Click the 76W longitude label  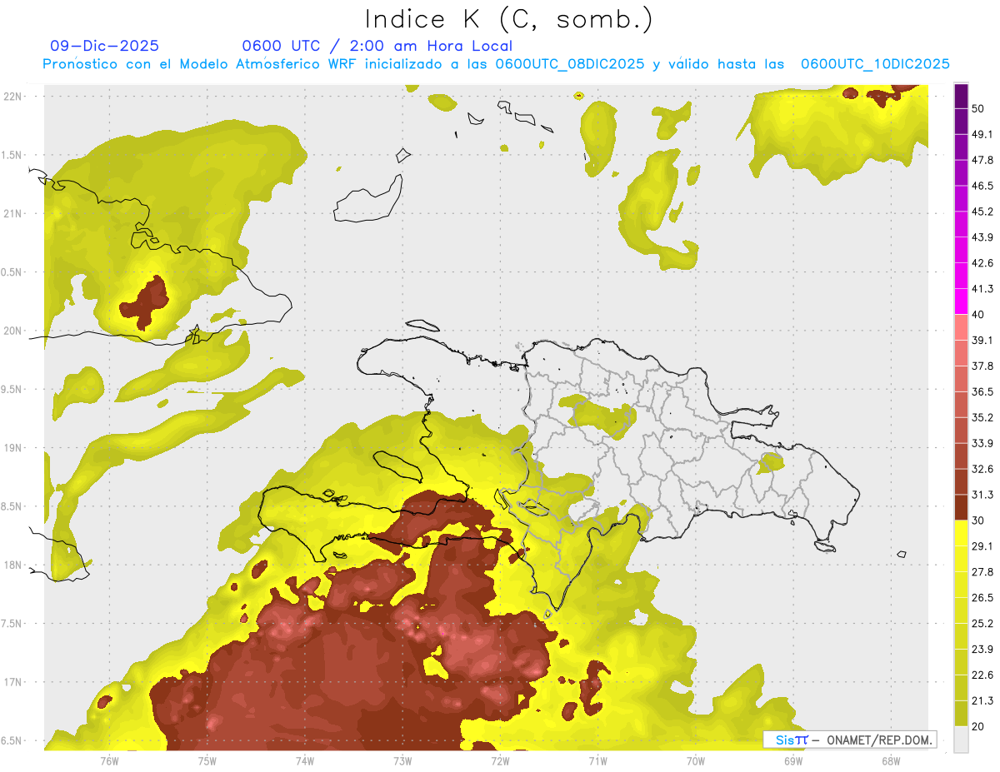tap(109, 760)
